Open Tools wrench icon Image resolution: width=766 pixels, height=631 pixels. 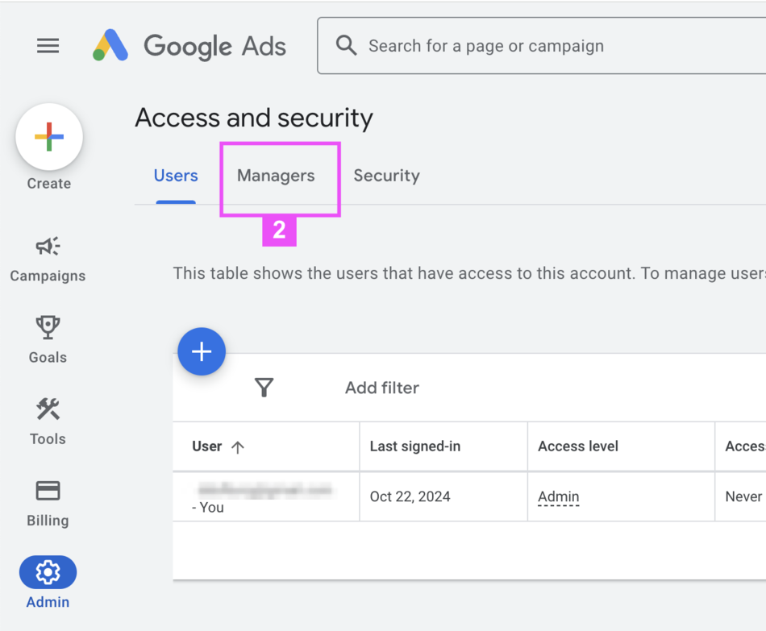click(x=48, y=409)
